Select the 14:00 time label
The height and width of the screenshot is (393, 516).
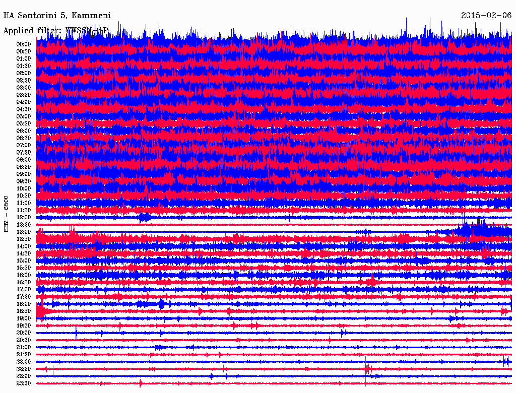point(24,246)
